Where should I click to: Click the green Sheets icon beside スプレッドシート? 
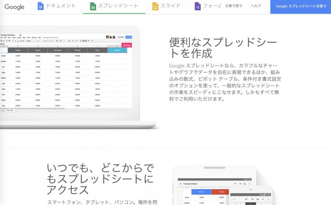[93, 6]
